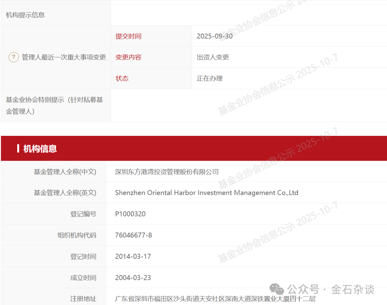Click registration date 2014-03-17
387x305 pixels.
[x=133, y=257]
